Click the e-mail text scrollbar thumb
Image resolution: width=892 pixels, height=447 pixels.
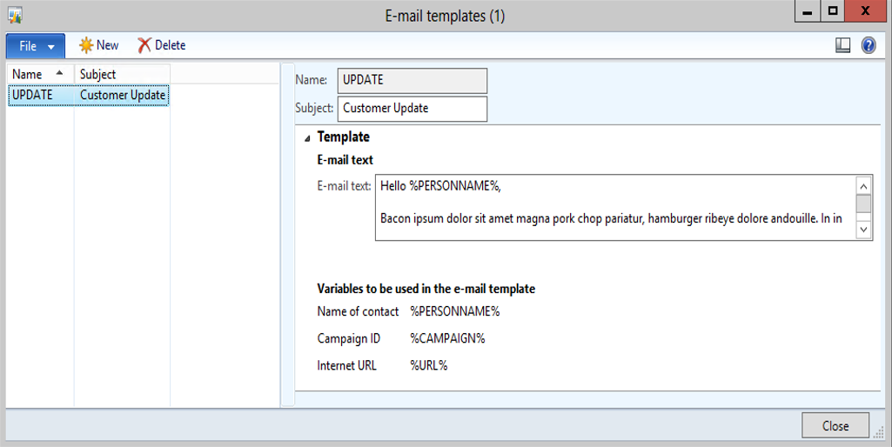(x=863, y=203)
